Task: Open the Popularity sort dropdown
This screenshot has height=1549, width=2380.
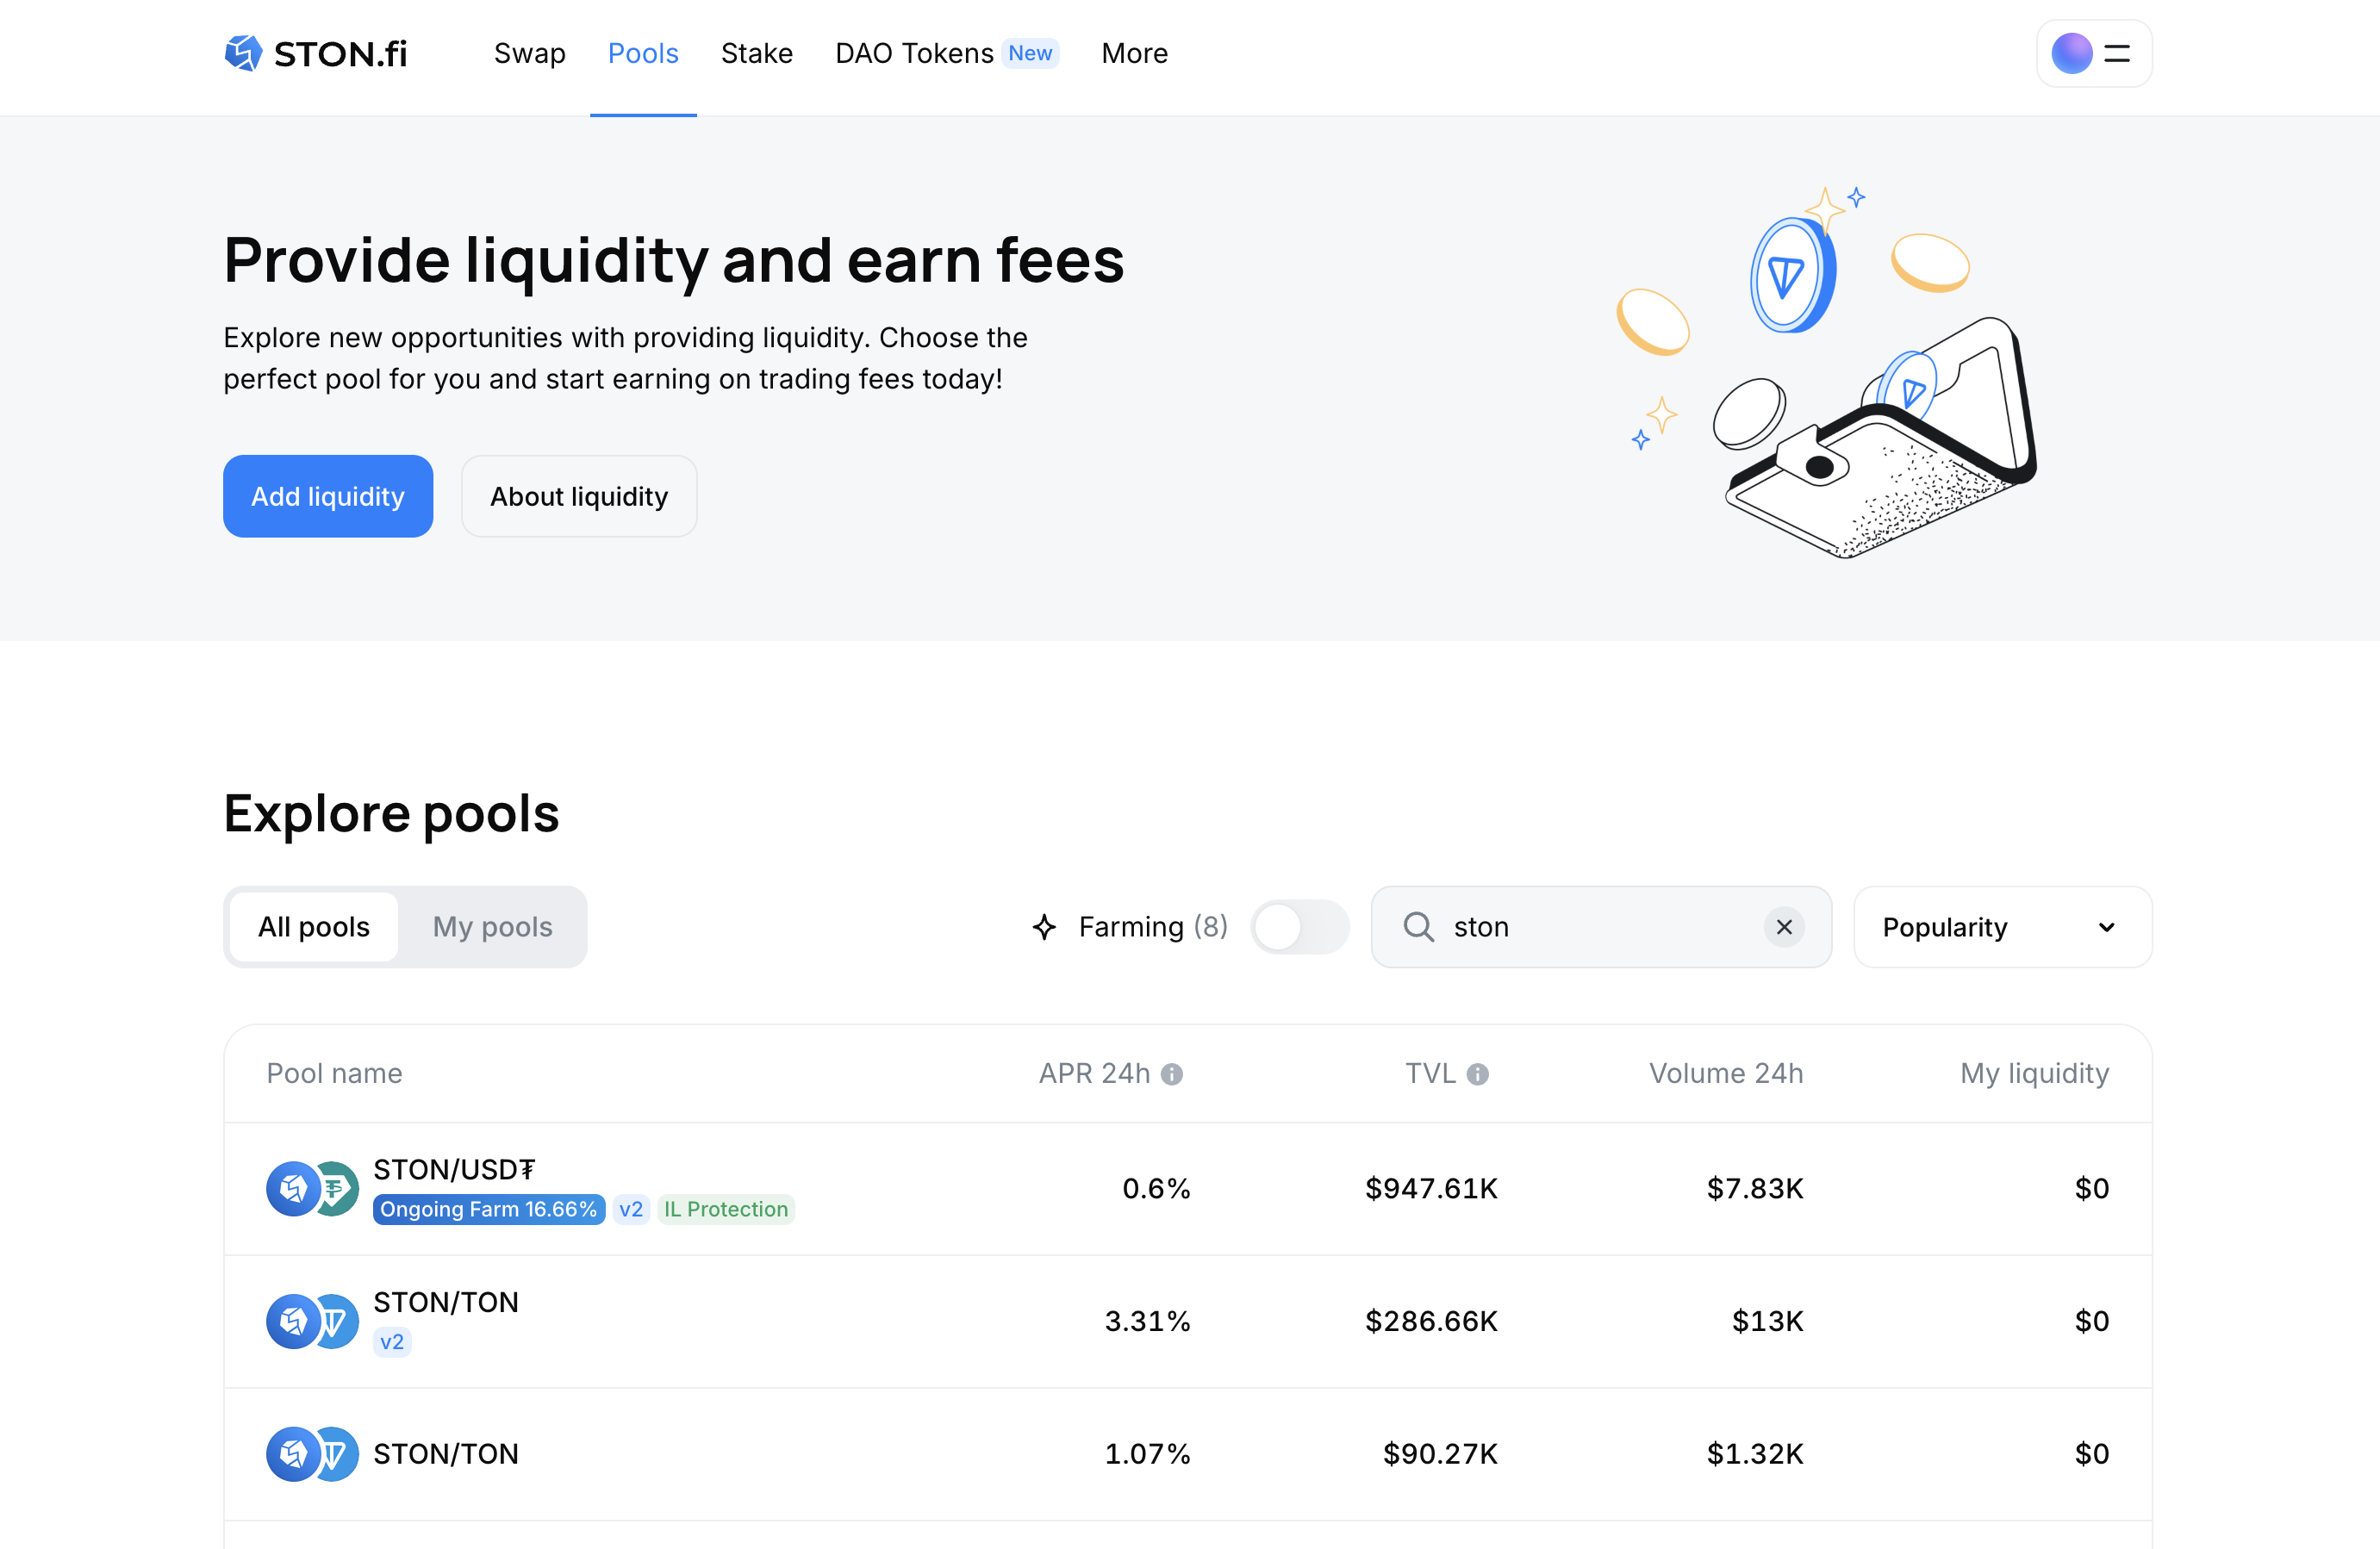Action: tap(2001, 927)
